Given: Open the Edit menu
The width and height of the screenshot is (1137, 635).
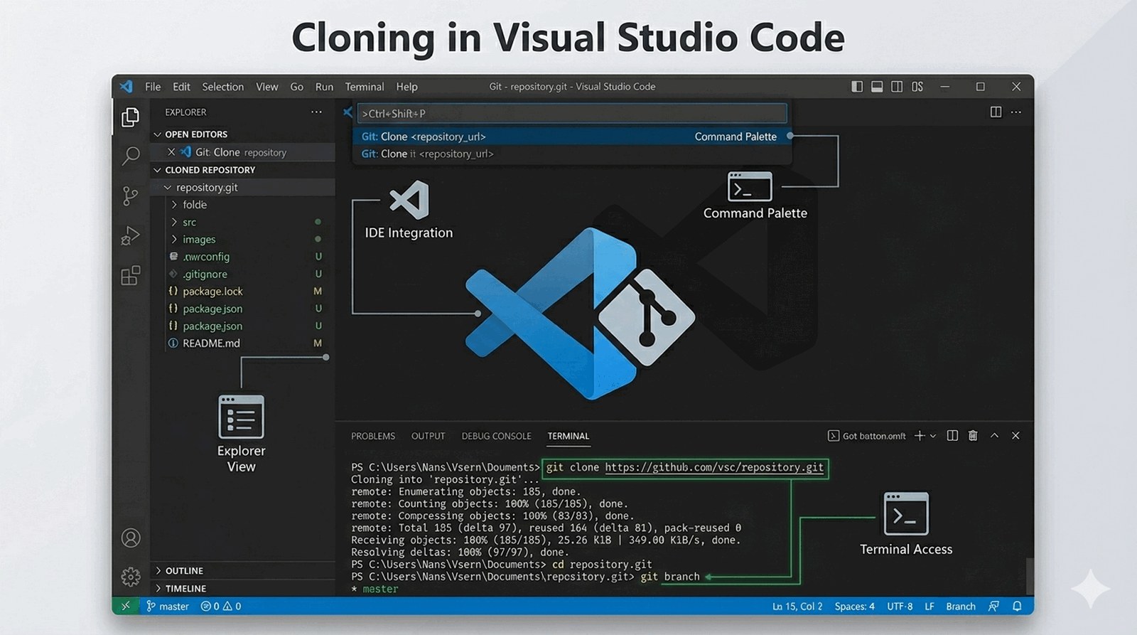Looking at the screenshot, I should tap(181, 87).
